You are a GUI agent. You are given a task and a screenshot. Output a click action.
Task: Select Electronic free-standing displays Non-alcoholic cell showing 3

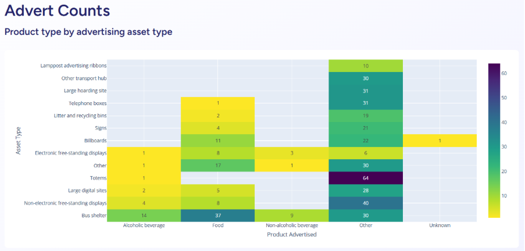(291, 153)
